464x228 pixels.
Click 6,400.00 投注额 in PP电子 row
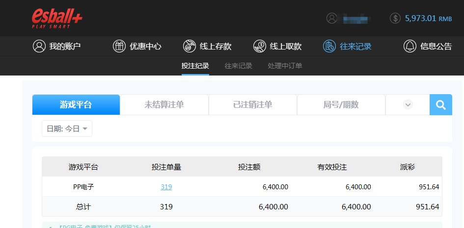[x=275, y=187]
